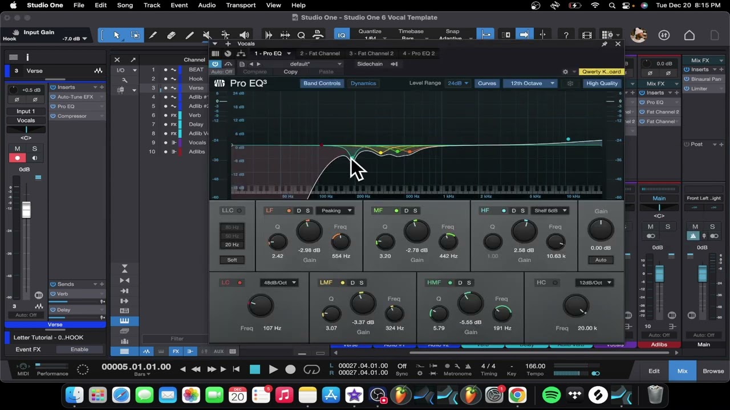
Task: Click the Dynamics button
Action: click(x=363, y=83)
